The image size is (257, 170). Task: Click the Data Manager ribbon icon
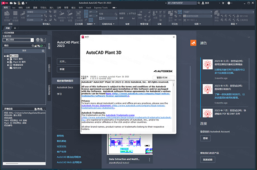15,16
